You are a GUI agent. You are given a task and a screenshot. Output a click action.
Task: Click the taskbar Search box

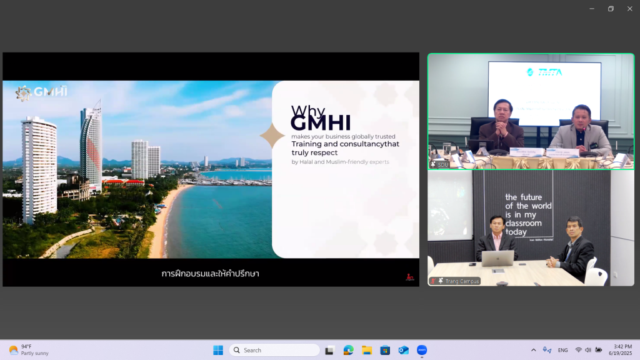pos(275,350)
